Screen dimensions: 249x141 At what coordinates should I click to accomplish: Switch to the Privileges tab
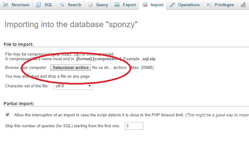(x=224, y=5)
